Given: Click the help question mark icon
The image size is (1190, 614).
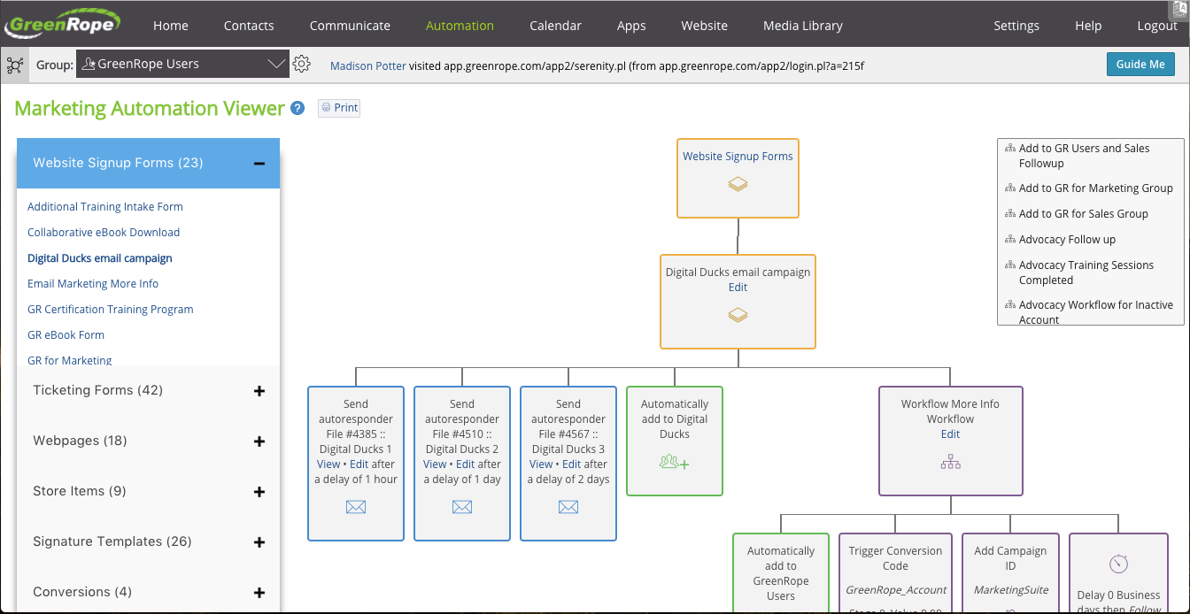Looking at the screenshot, I should tap(298, 108).
